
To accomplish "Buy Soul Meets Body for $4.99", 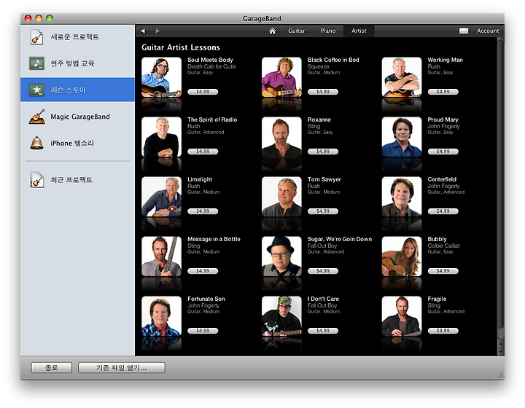I will (x=203, y=92).
